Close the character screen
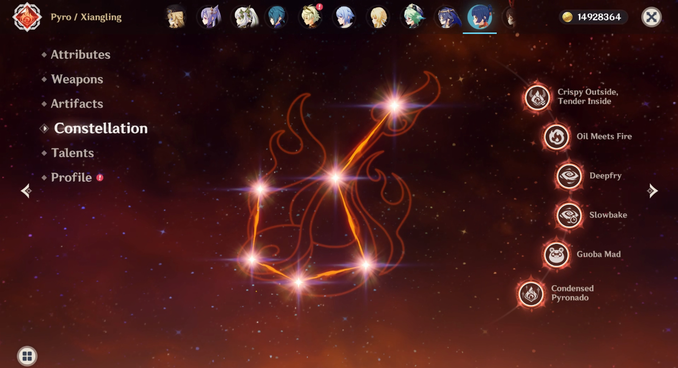The width and height of the screenshot is (678, 368). pos(651,17)
